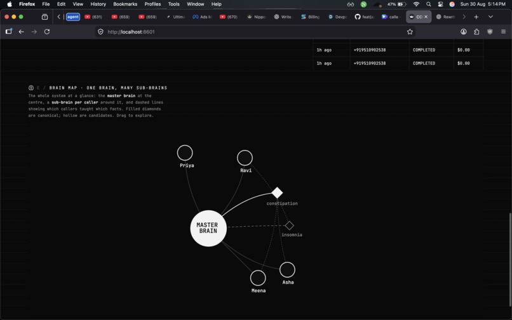Reload the current page
The image size is (512, 320).
47,32
